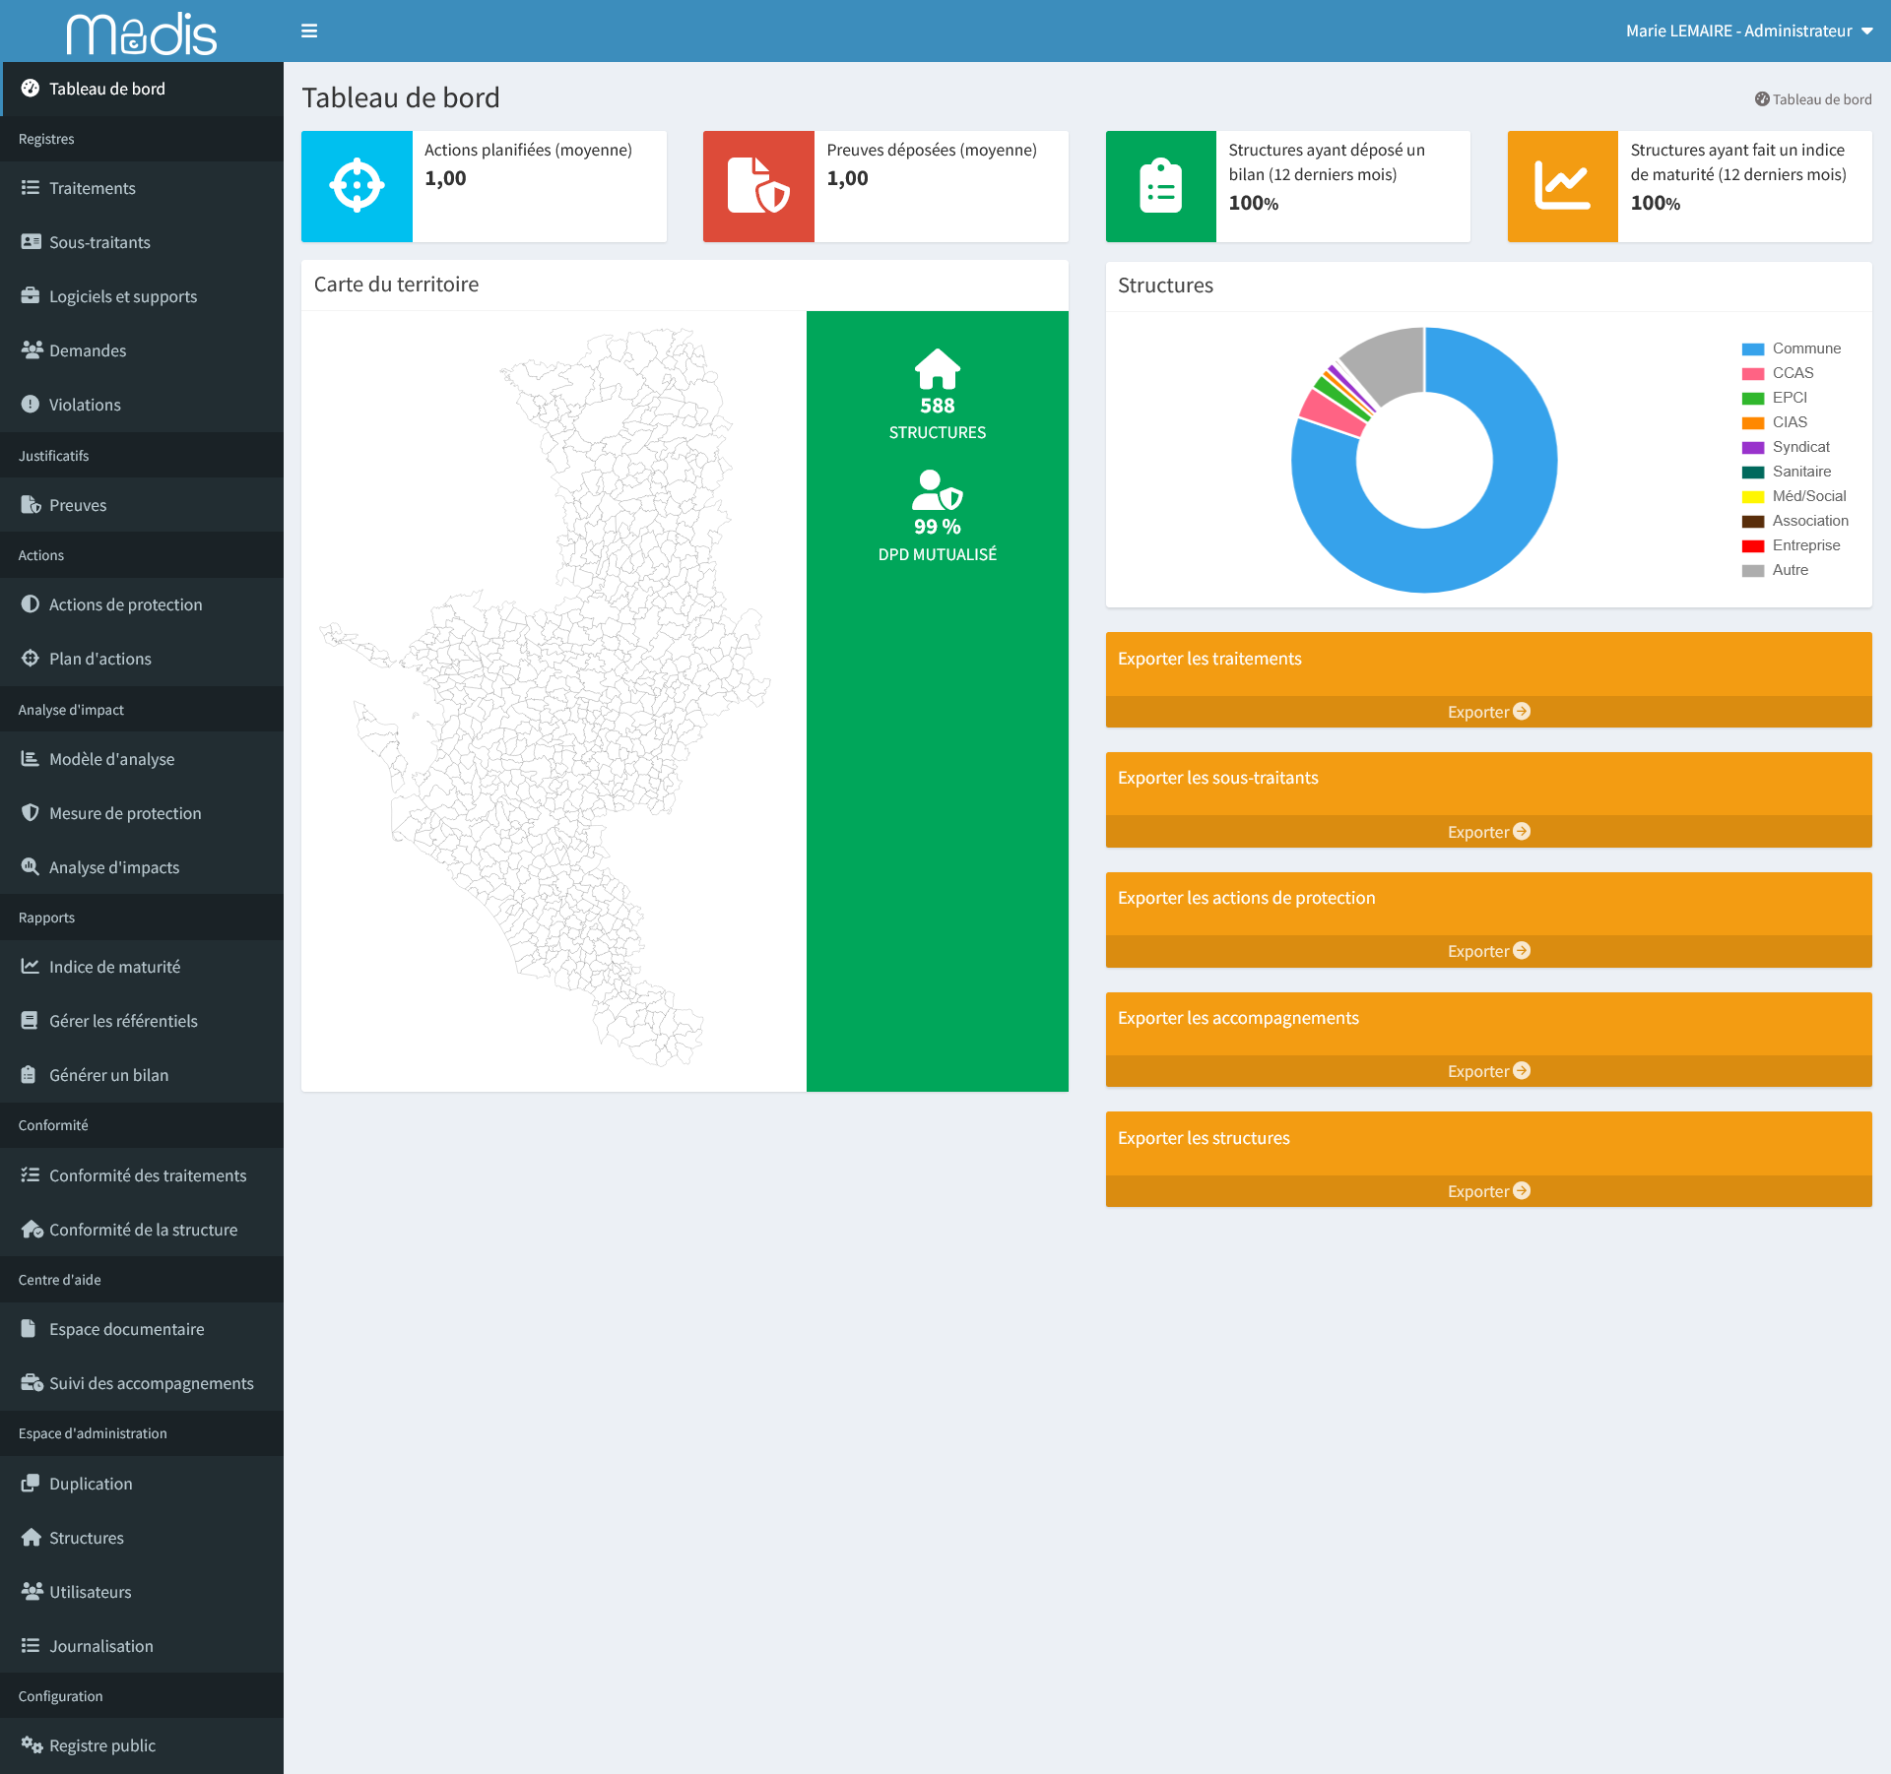
Task: Click the Registre public gears icon
Action: [32, 1744]
